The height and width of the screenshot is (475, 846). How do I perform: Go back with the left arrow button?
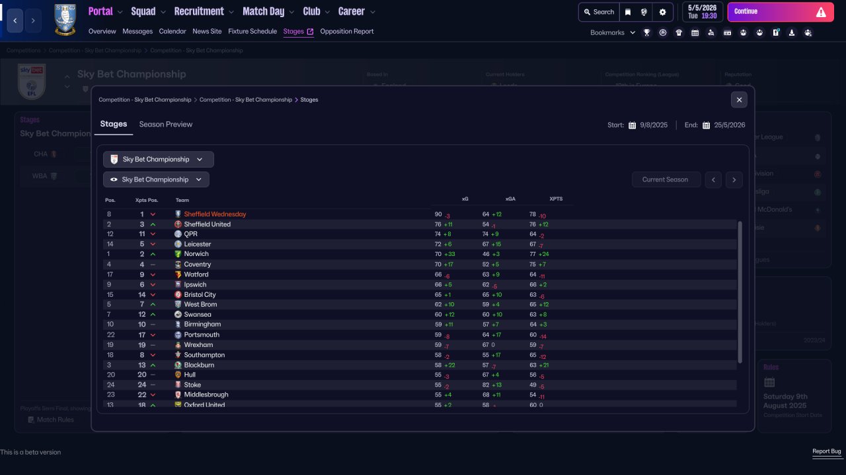tap(15, 20)
